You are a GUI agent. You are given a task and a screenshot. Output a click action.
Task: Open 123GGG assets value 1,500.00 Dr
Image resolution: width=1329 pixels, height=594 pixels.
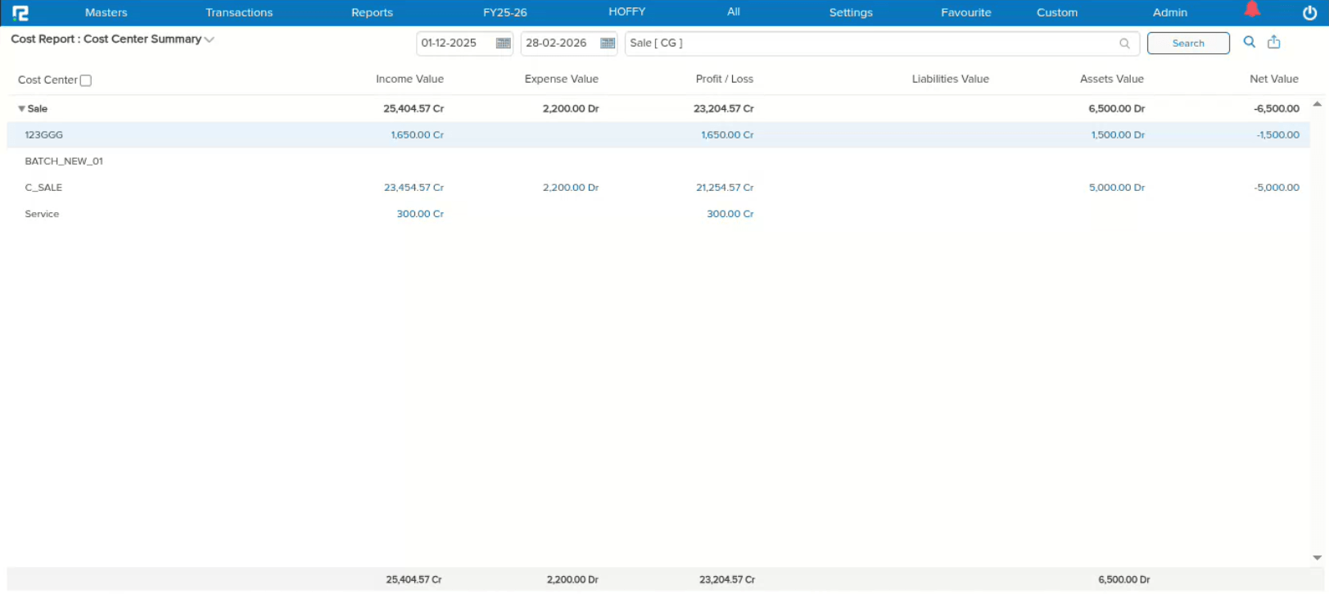click(1118, 135)
